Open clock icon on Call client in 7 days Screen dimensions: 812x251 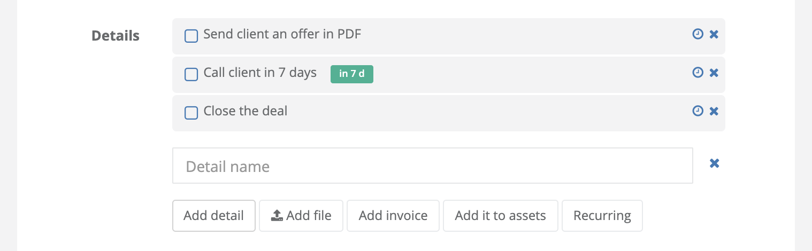[x=698, y=73]
